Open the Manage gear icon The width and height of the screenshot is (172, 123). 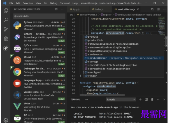tap(6, 120)
